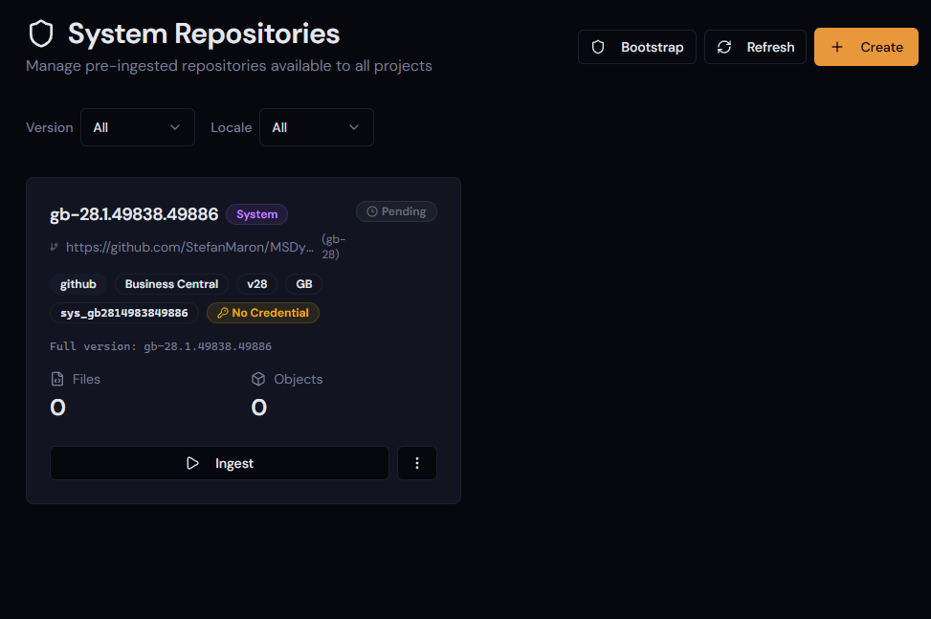
Task: Click the No Credential warning tag
Action: (x=263, y=313)
